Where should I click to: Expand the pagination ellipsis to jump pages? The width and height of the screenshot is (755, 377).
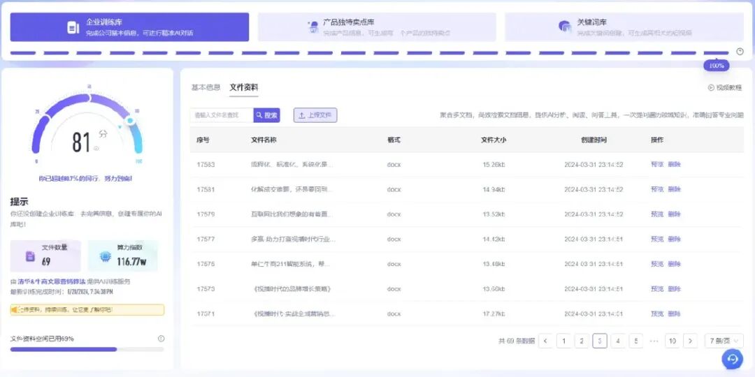point(654,341)
